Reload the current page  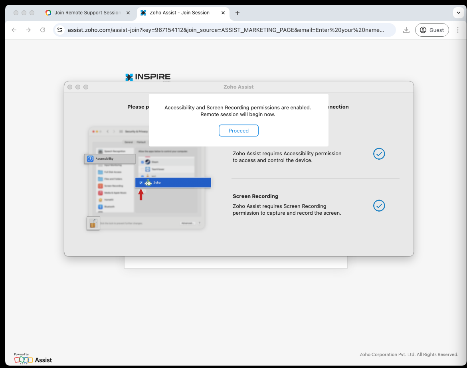pos(43,30)
